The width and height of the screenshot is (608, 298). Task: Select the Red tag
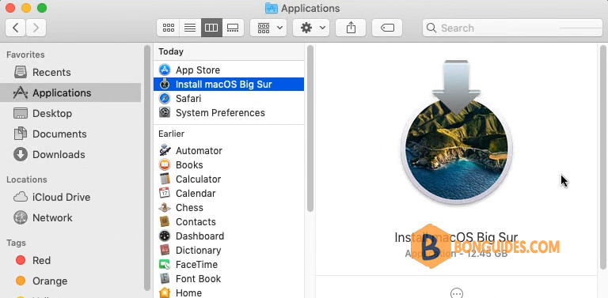(x=70, y=261)
